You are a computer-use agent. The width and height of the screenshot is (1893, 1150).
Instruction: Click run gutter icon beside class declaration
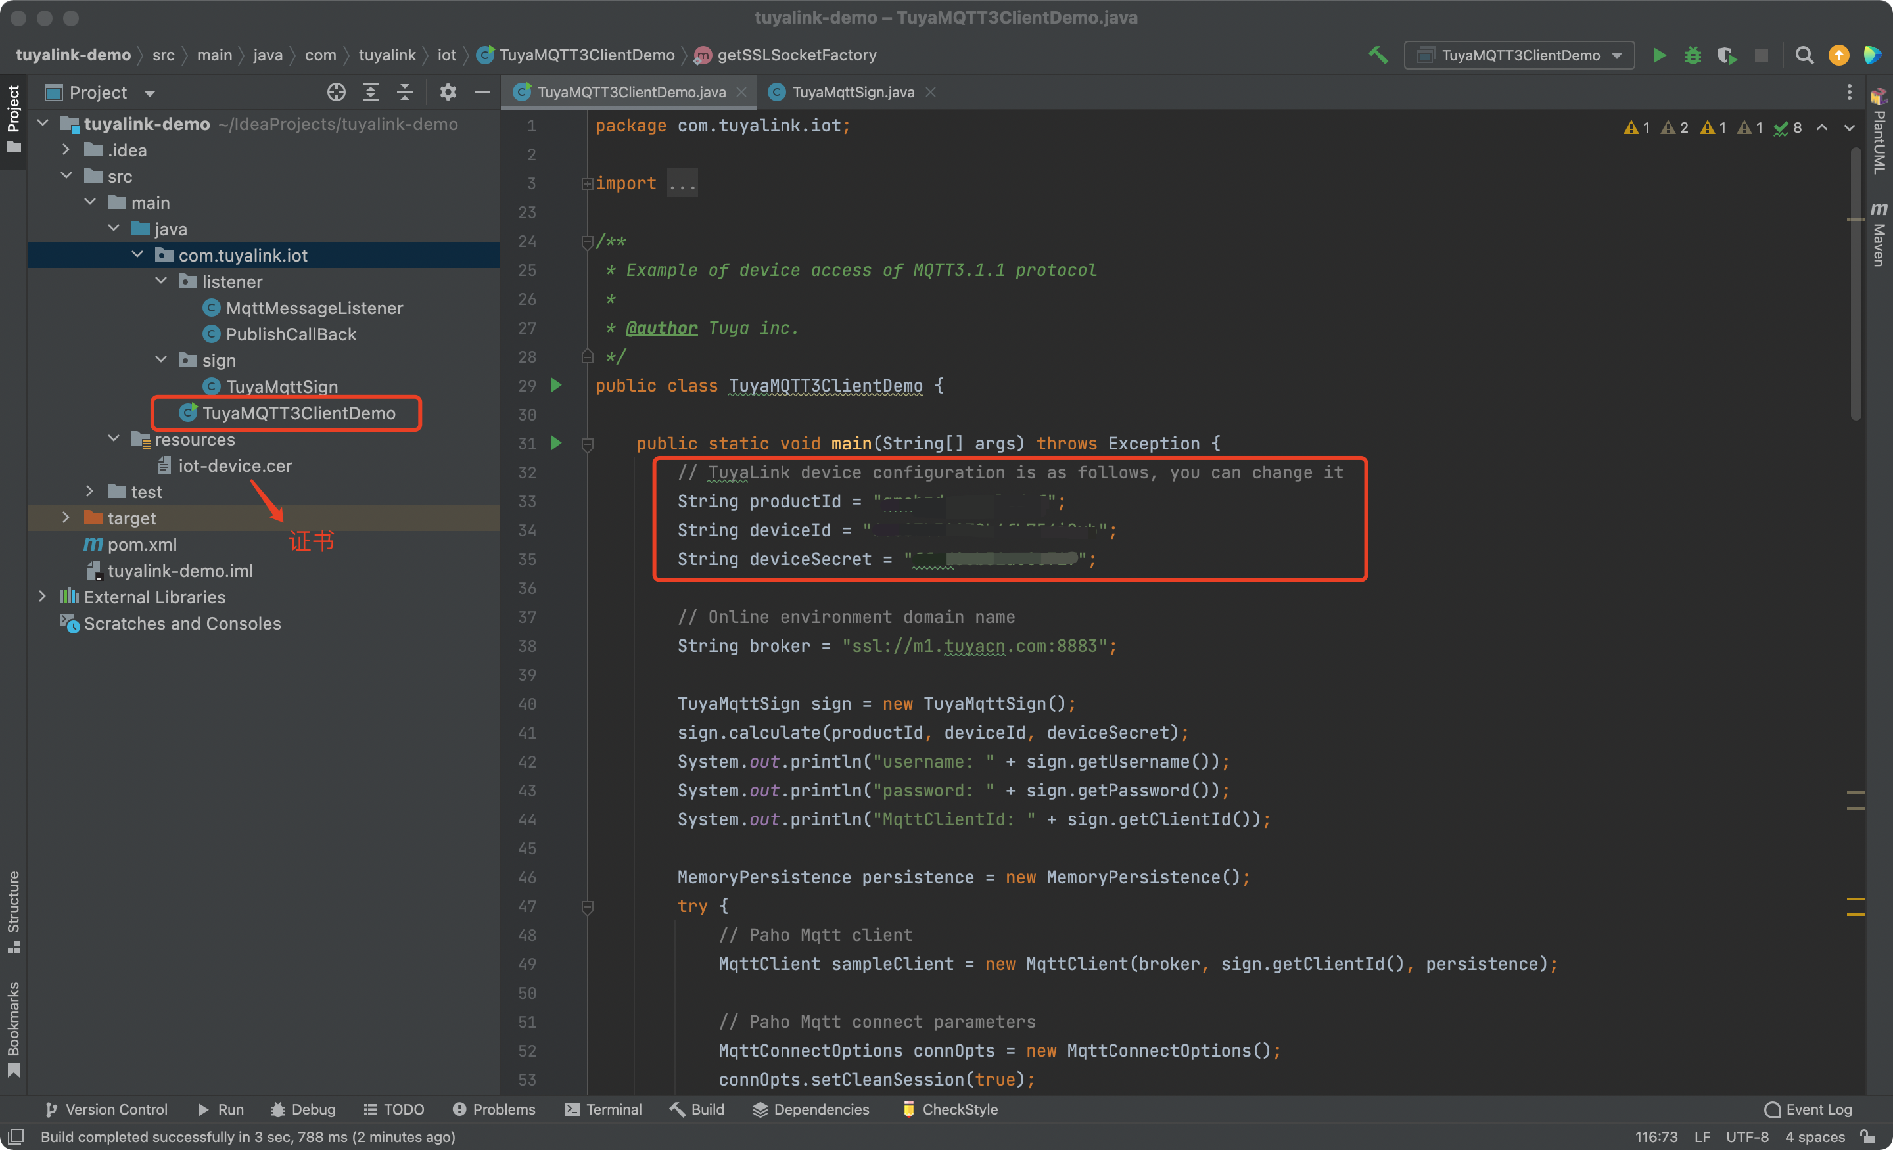(x=556, y=385)
